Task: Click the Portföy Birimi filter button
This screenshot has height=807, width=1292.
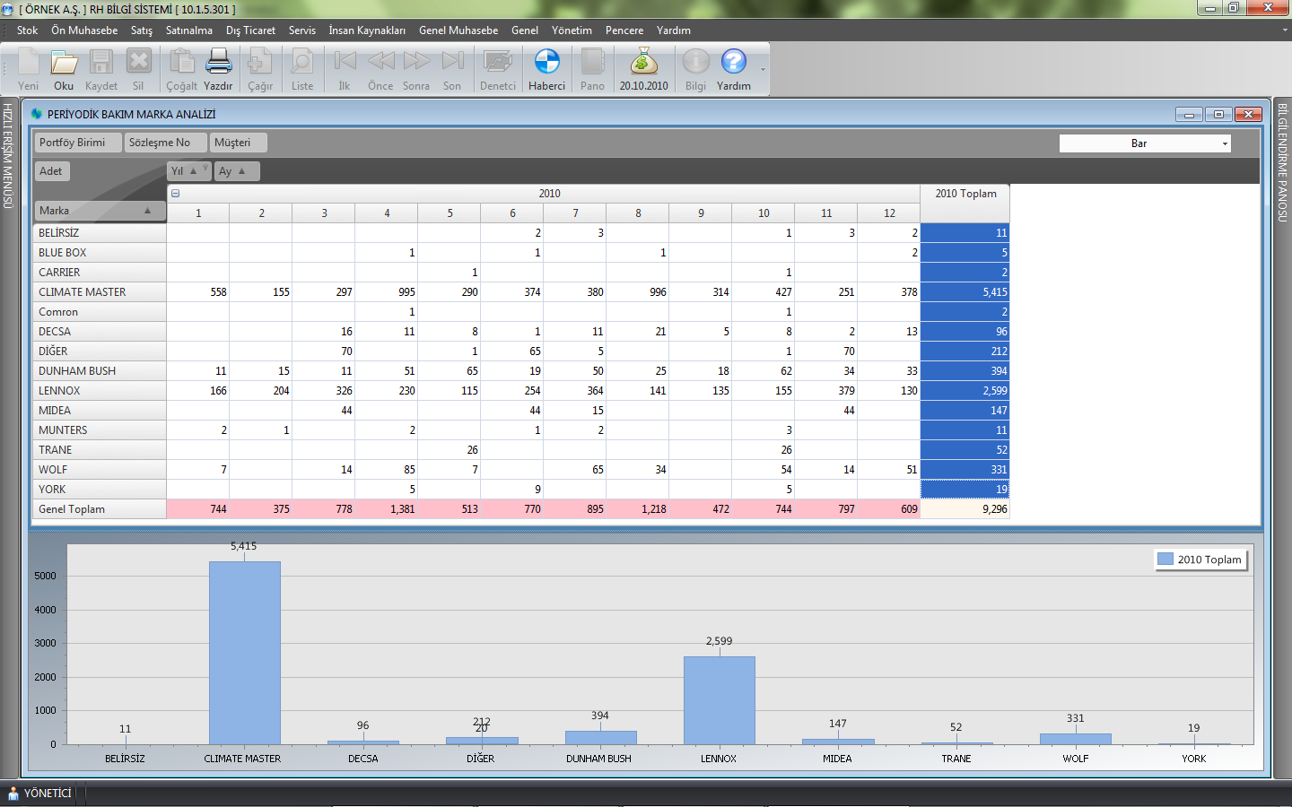Action: tap(77, 143)
